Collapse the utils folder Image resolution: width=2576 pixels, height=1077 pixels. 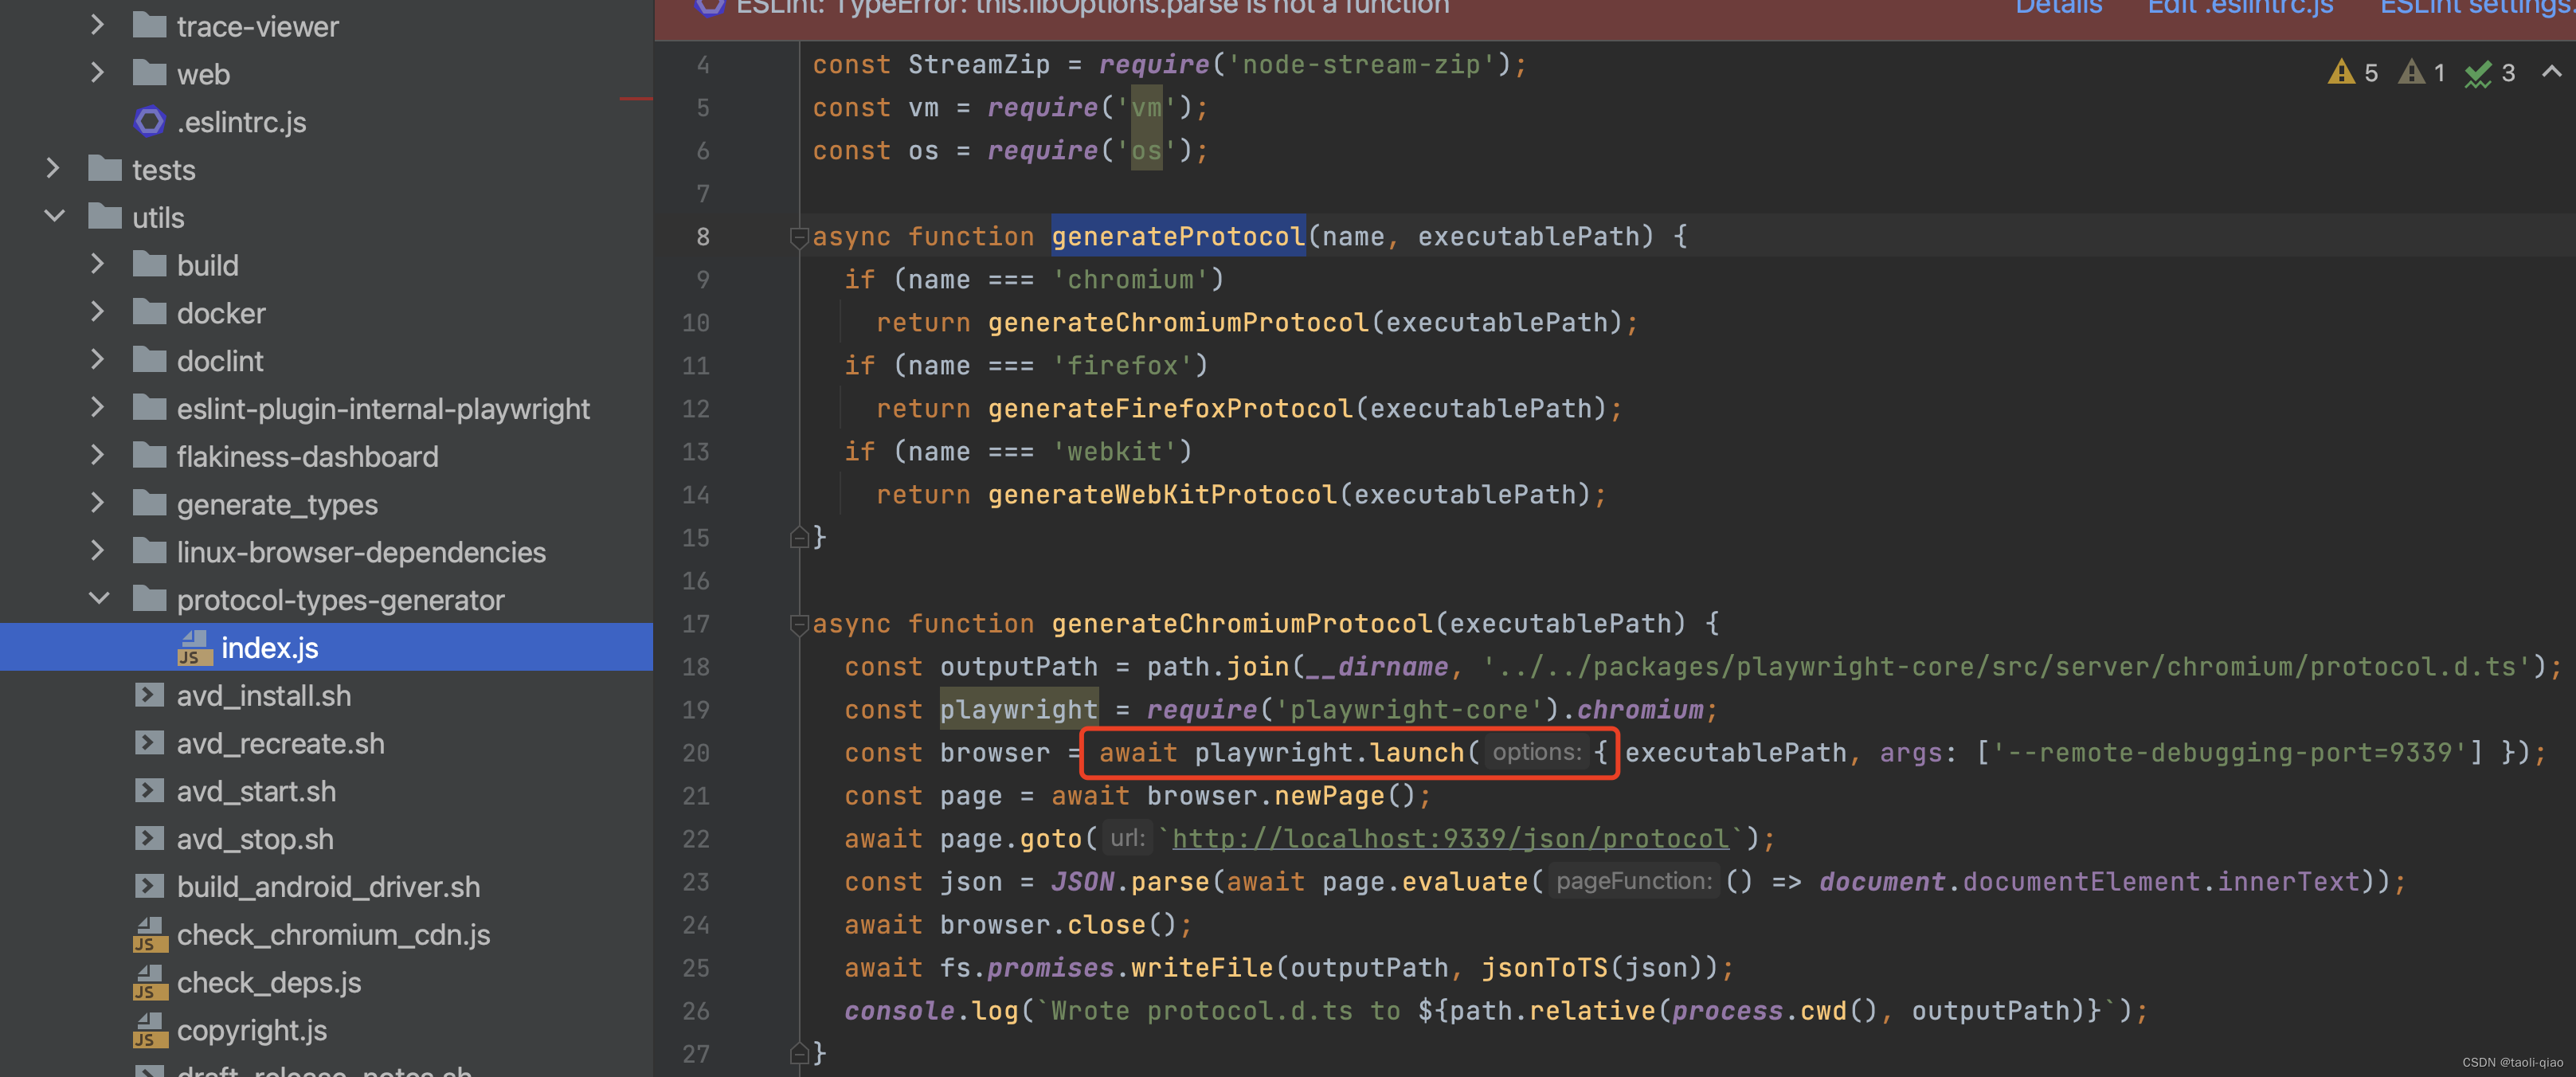tap(55, 217)
